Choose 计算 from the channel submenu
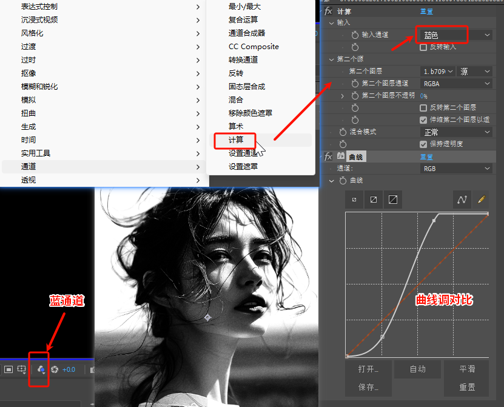 coord(260,140)
